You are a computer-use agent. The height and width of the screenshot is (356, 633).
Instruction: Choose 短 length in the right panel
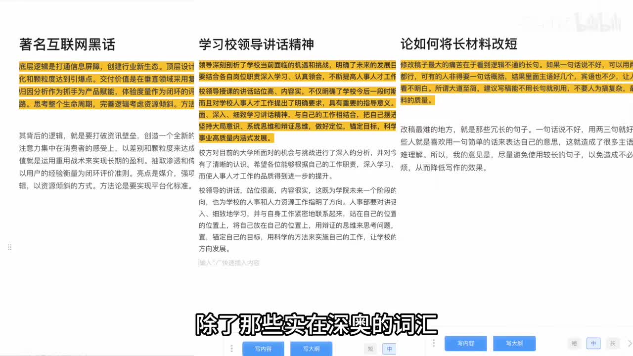click(574, 343)
